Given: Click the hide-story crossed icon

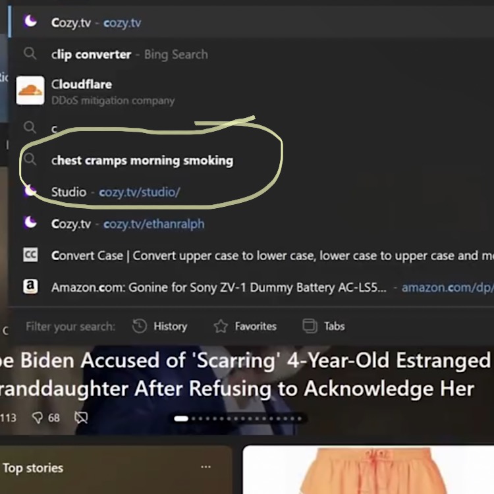Looking at the screenshot, I should click(x=81, y=418).
